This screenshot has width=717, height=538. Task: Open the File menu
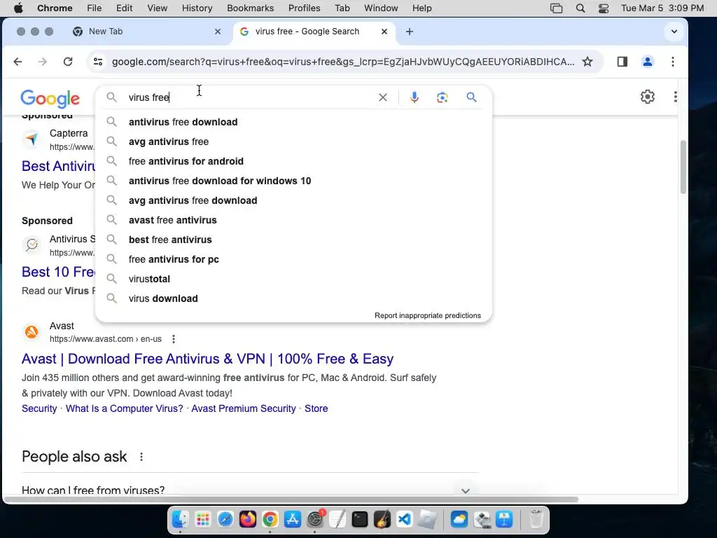click(x=95, y=8)
